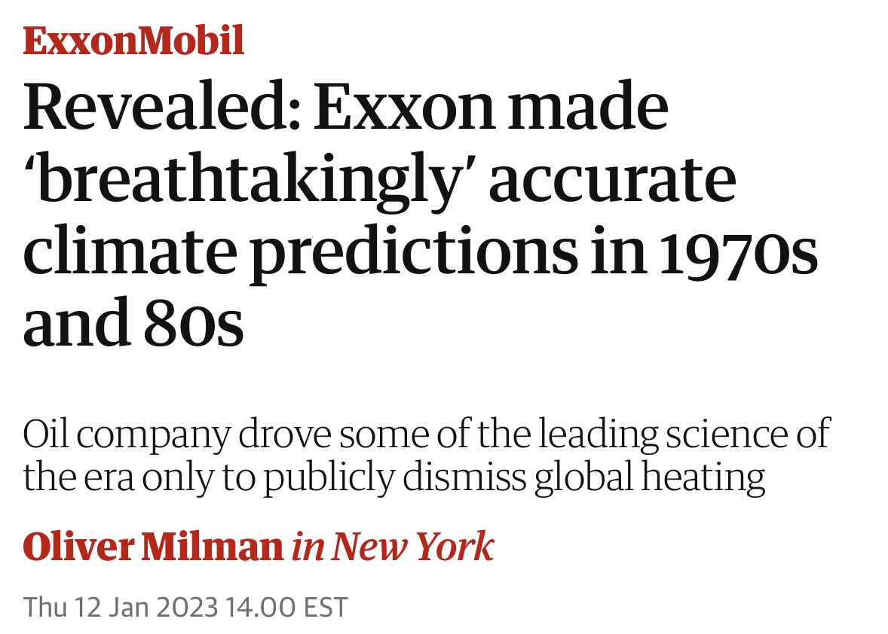Click "in New York" byline location
The image size is (888, 634).
[393, 547]
